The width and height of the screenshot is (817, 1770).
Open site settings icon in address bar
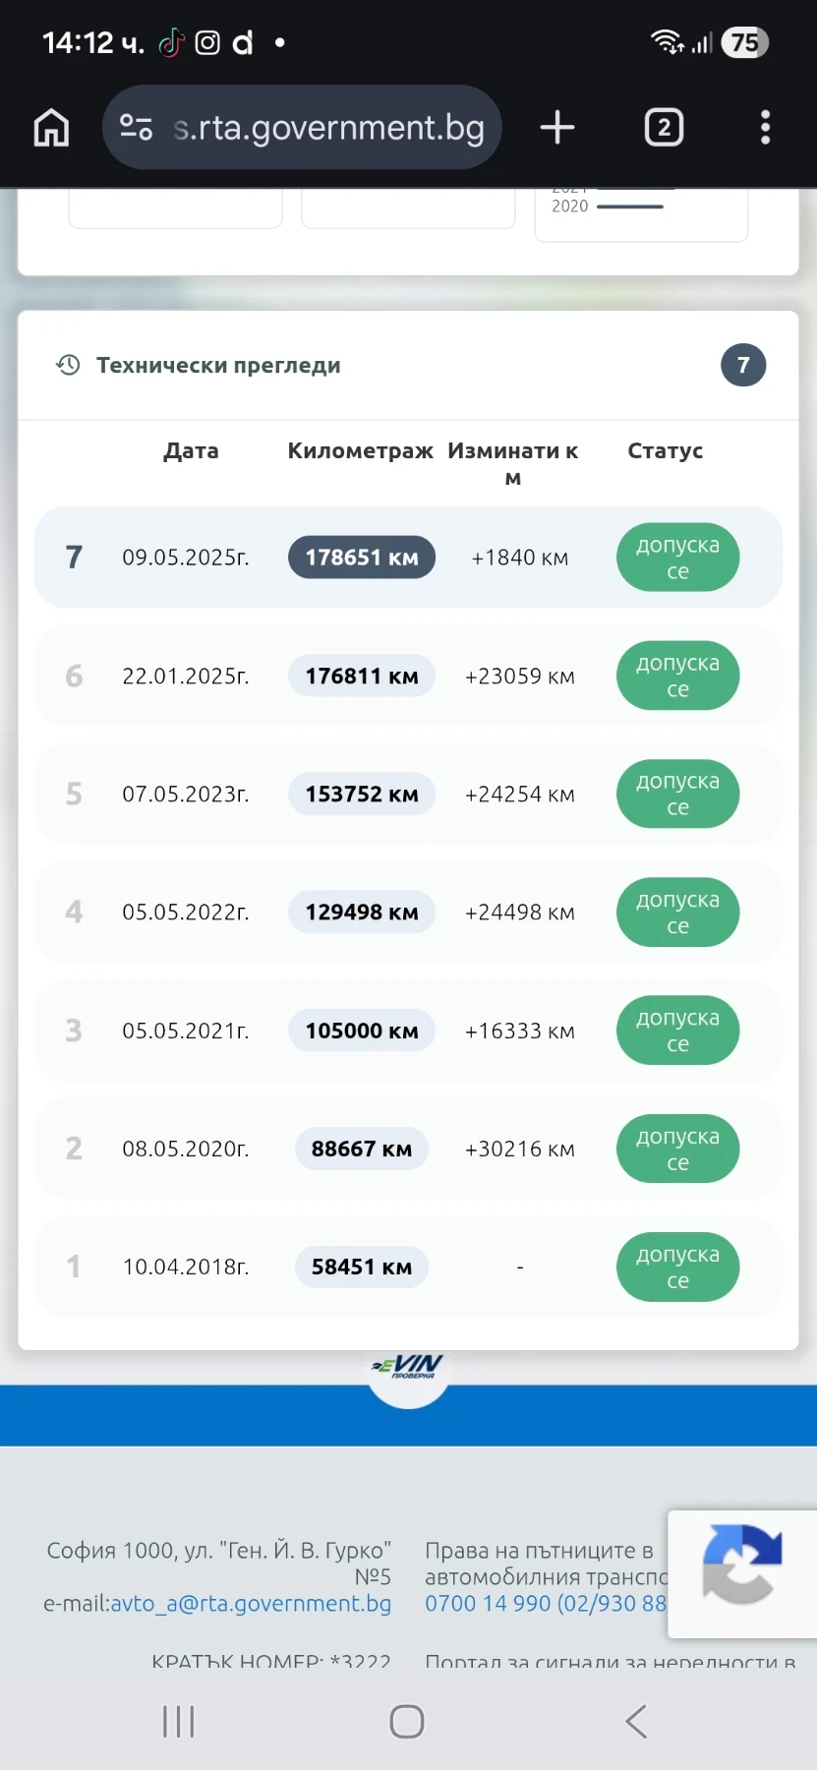click(136, 128)
